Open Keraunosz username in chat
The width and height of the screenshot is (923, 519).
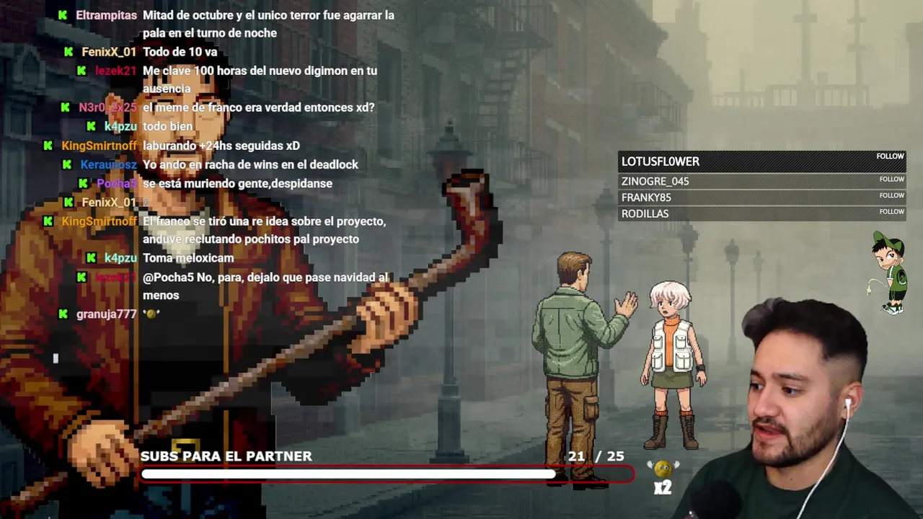(108, 164)
